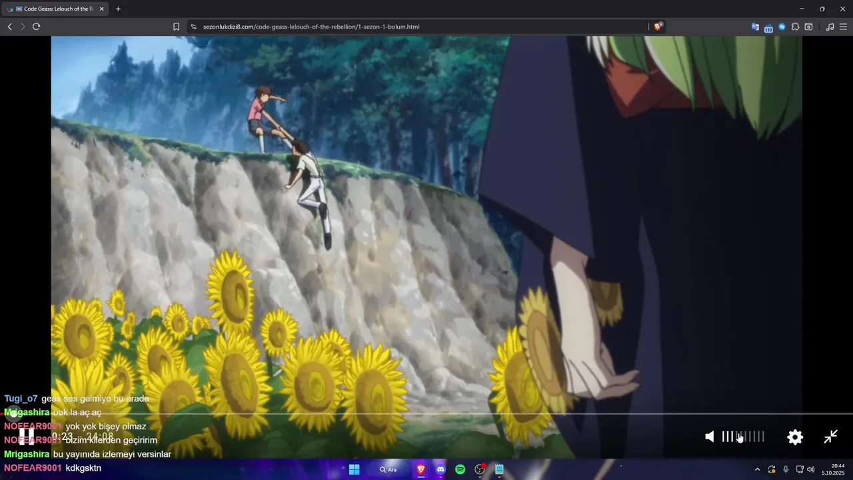Open the video player settings gear

coord(795,437)
